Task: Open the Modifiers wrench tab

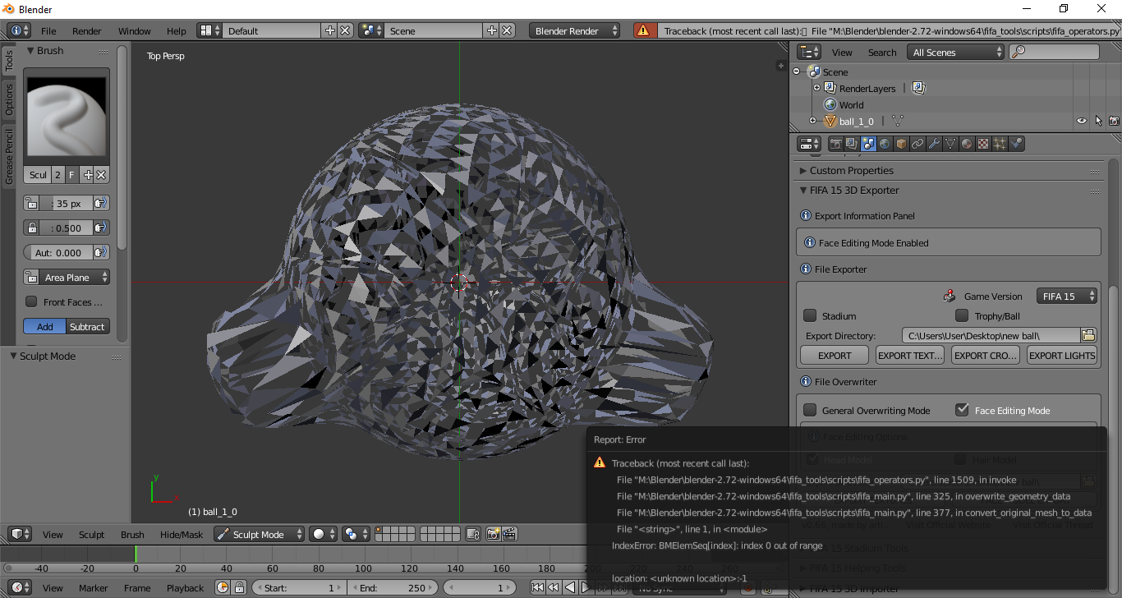Action: (x=934, y=144)
